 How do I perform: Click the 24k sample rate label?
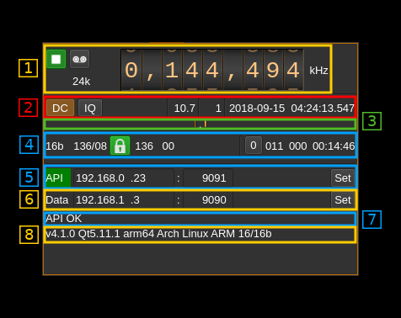coord(81,82)
